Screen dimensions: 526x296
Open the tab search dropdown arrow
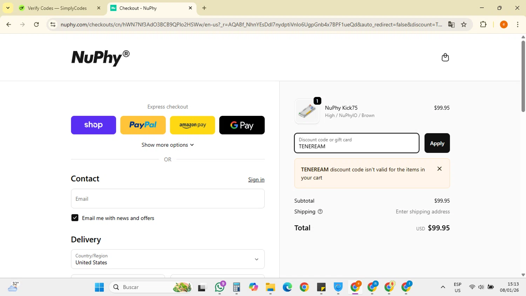pyautogui.click(x=8, y=8)
